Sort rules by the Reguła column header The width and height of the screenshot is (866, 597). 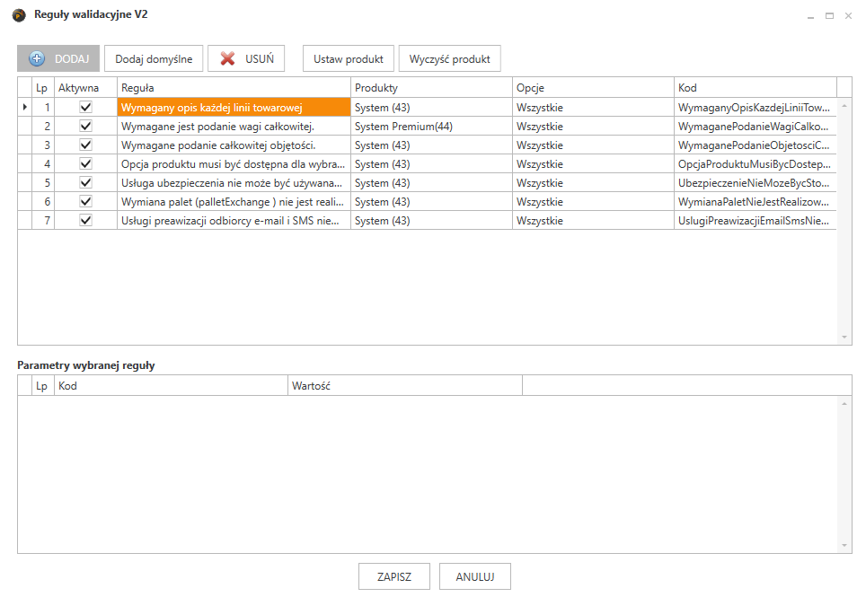tap(234, 88)
